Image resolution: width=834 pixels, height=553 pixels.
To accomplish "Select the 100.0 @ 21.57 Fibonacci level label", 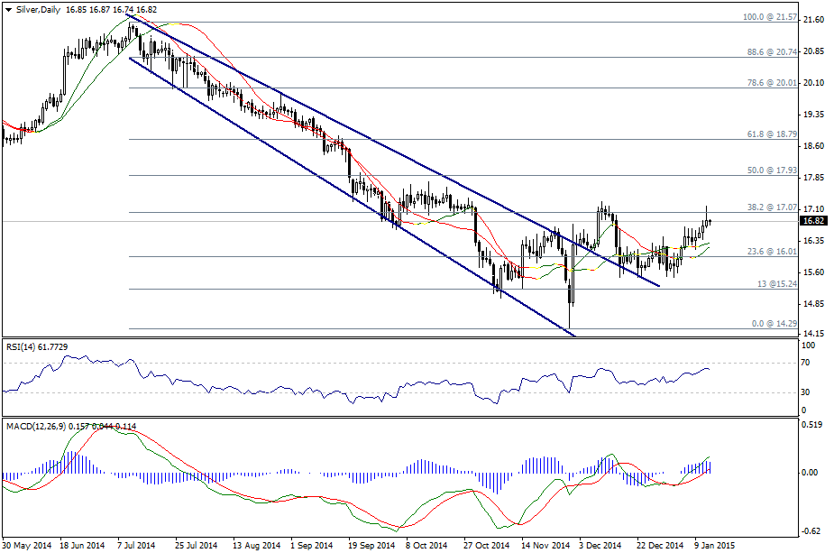I will tap(769, 17).
